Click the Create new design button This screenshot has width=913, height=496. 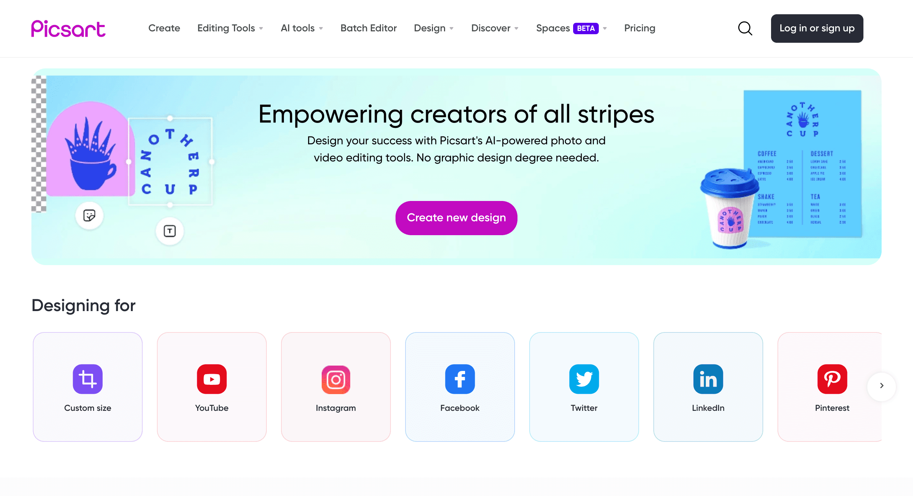click(456, 217)
